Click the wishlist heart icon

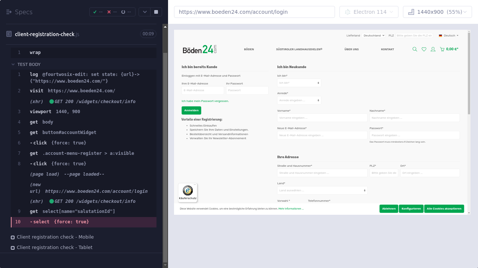424,49
